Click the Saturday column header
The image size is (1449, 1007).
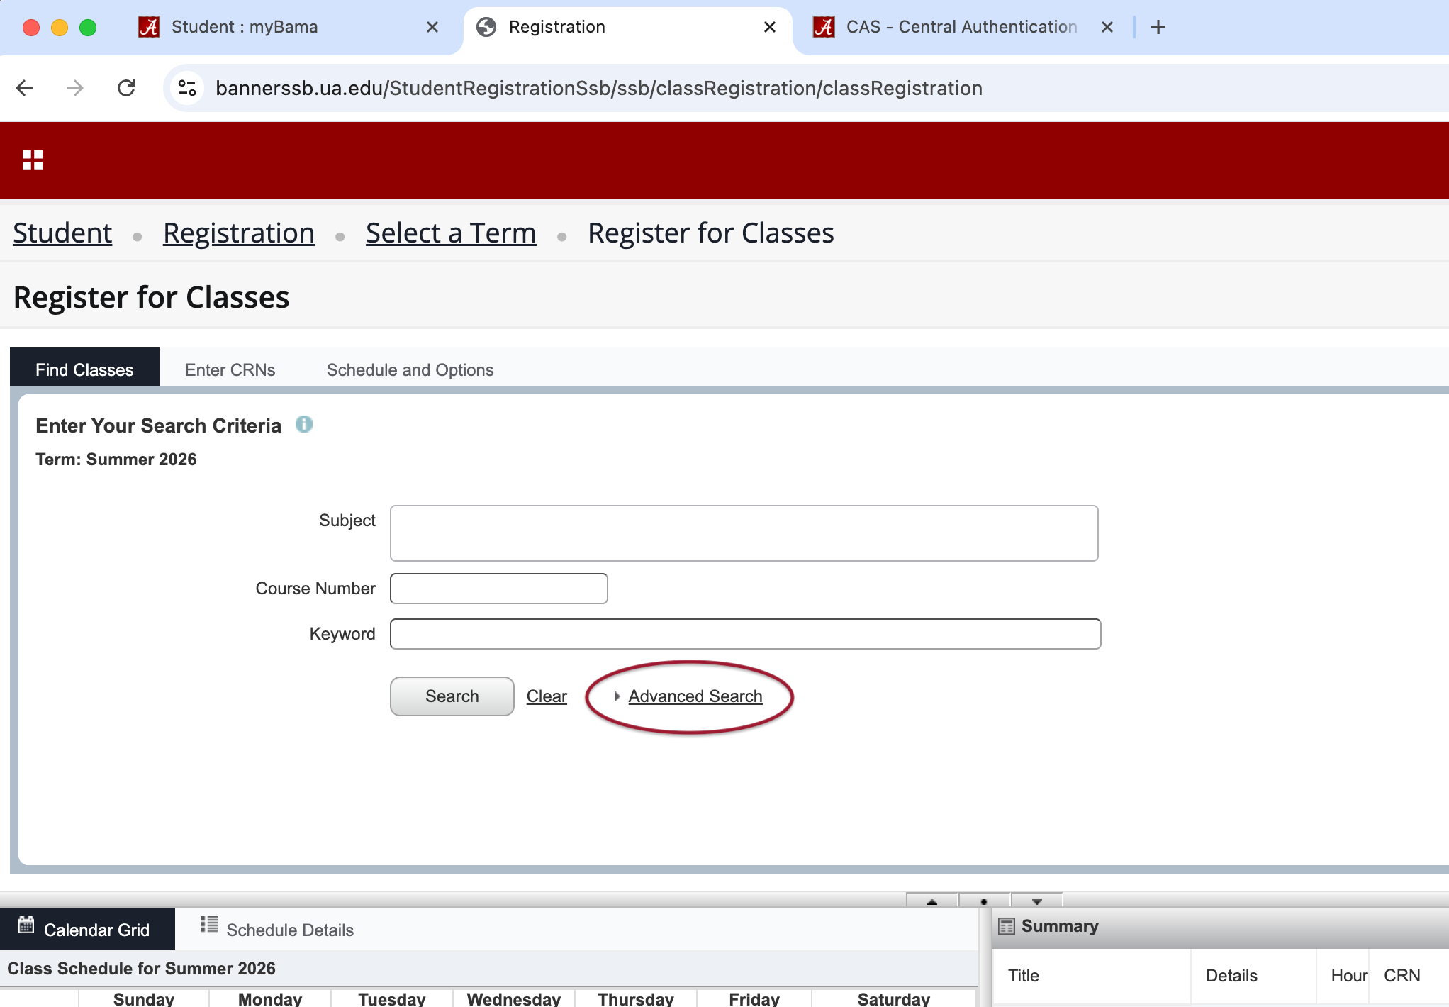pos(894,998)
